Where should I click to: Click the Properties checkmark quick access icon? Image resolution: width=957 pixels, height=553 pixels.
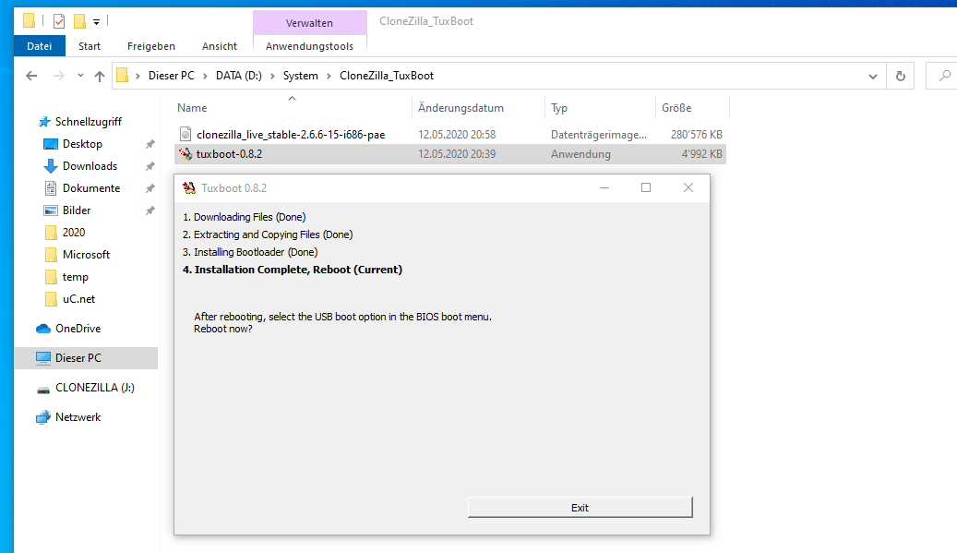[58, 21]
